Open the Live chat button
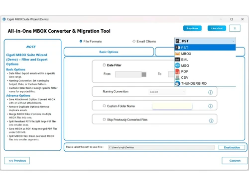The height and width of the screenshot is (186, 249). click(x=217, y=28)
